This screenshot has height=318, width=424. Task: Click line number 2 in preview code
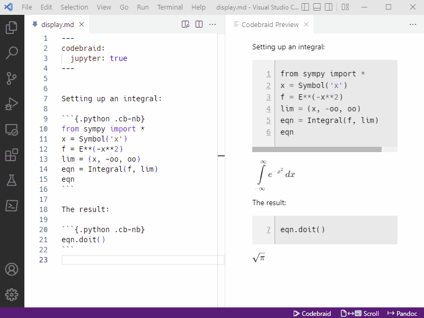268,85
